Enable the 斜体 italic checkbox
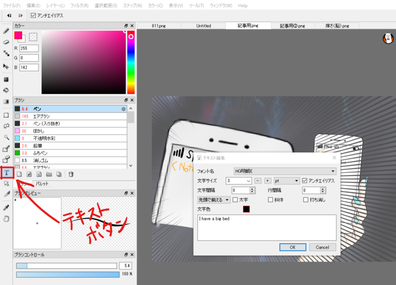Image resolution: width=396 pixels, height=285 pixels. (x=271, y=200)
